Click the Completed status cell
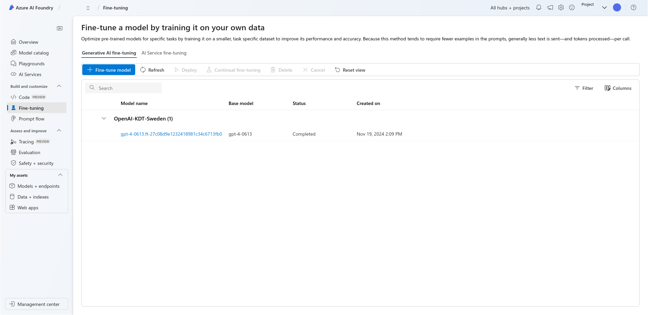Image resolution: width=648 pixels, height=315 pixels. point(304,134)
